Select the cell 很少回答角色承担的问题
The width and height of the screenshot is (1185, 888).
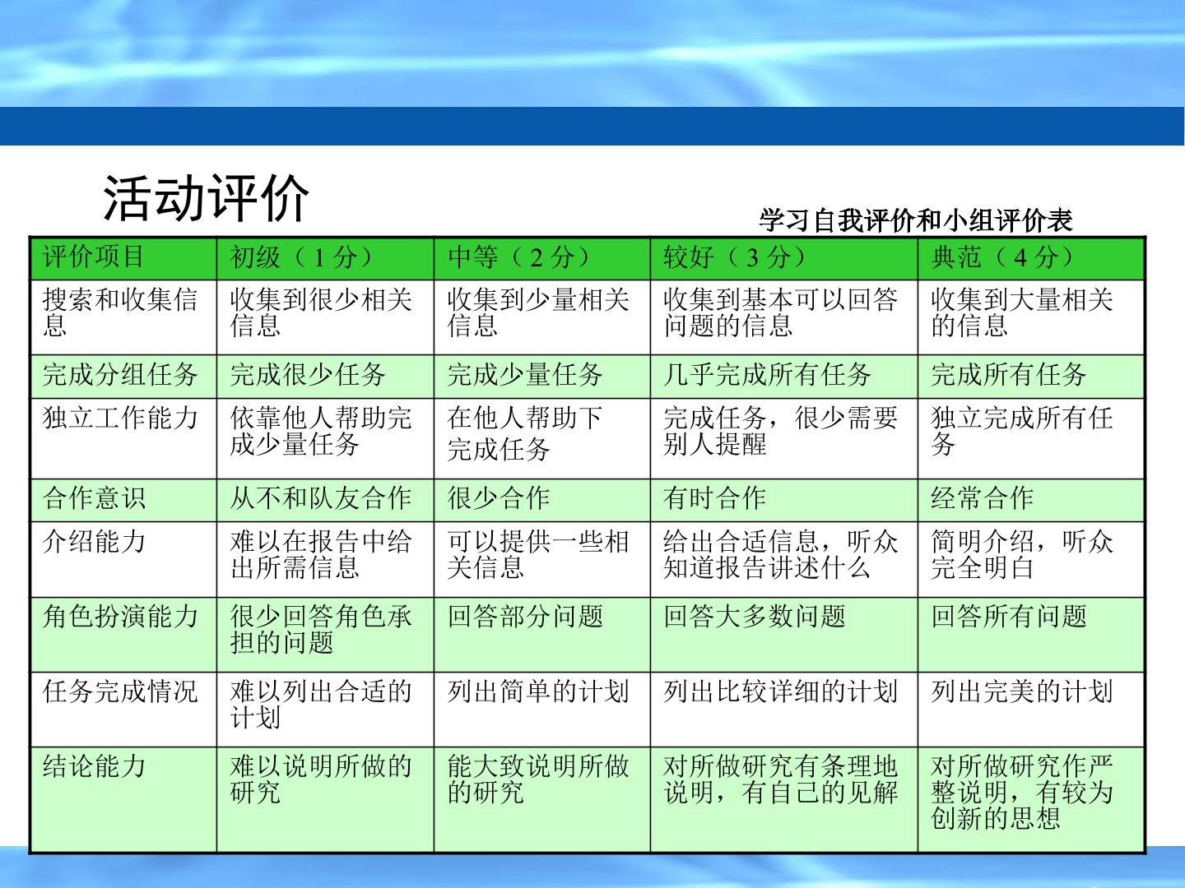point(325,634)
